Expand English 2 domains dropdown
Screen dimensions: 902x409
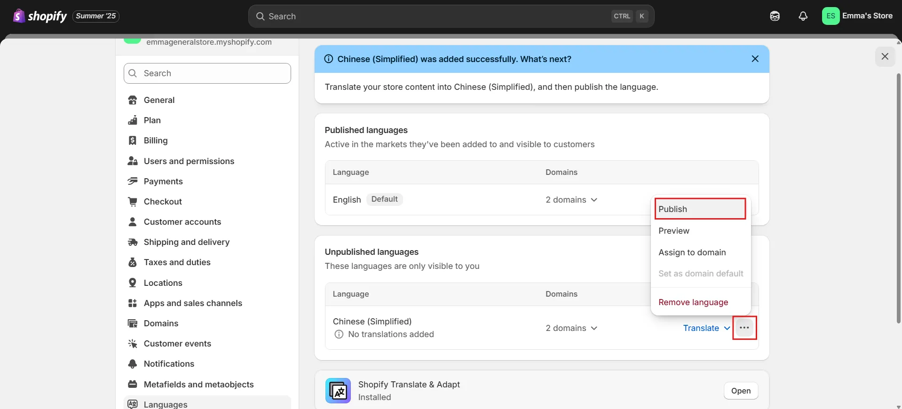(571, 200)
